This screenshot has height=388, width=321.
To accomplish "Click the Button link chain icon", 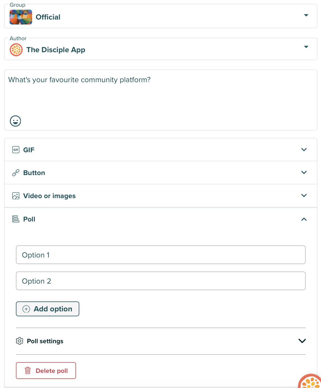I will pos(16,173).
